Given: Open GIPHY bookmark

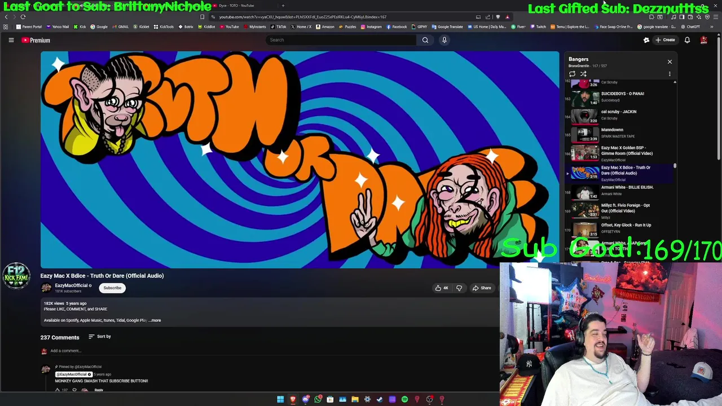Looking at the screenshot, I should (419, 27).
